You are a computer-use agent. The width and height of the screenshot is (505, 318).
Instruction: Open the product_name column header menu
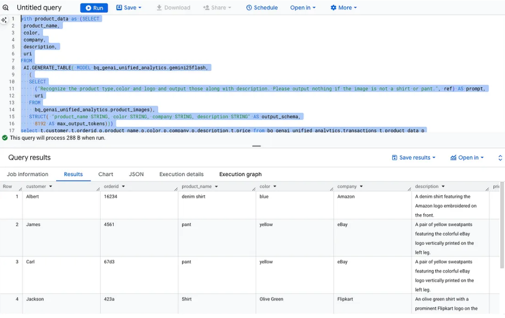click(x=216, y=187)
